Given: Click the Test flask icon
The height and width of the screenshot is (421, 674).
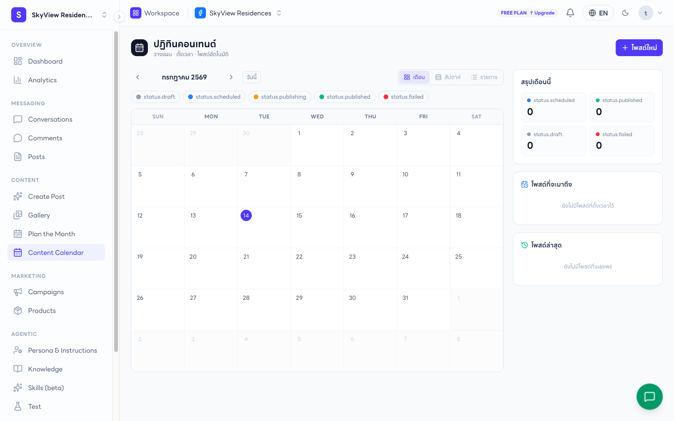Looking at the screenshot, I should point(18,406).
